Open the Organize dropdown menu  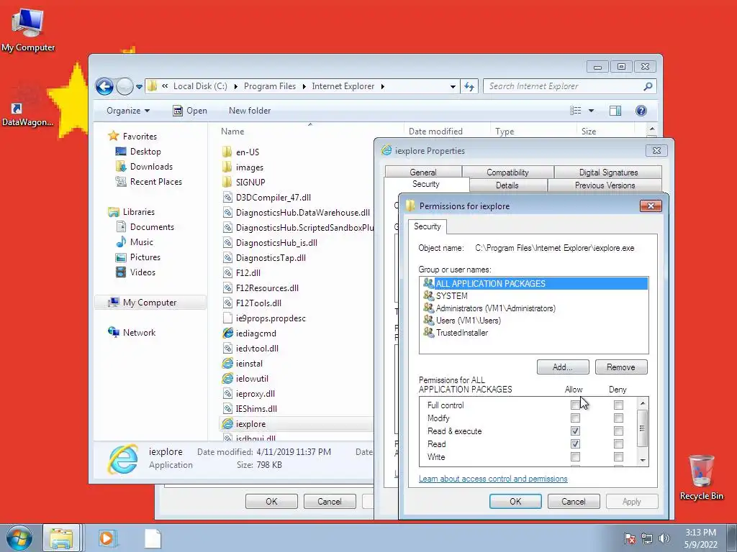[128, 111]
